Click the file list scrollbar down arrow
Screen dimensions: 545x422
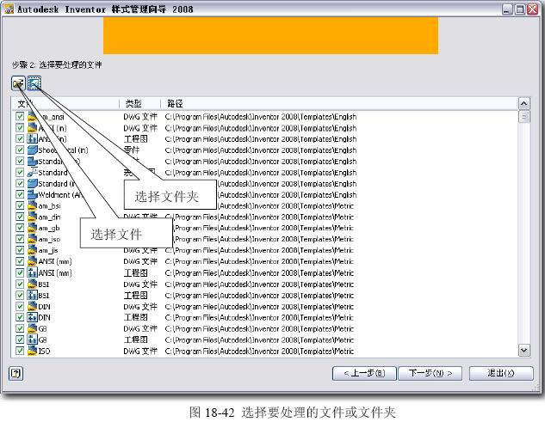click(x=523, y=350)
